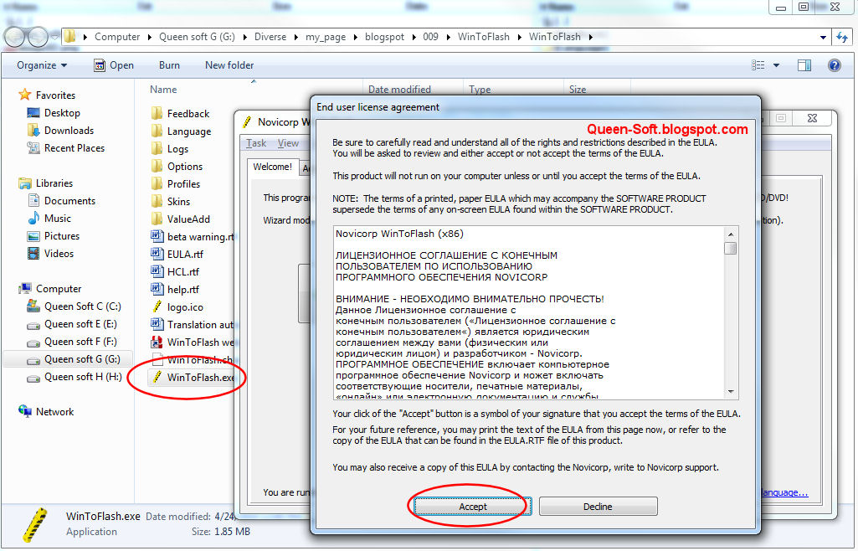The height and width of the screenshot is (551, 858).
Task: Click the refresh address bar button
Action: [842, 37]
